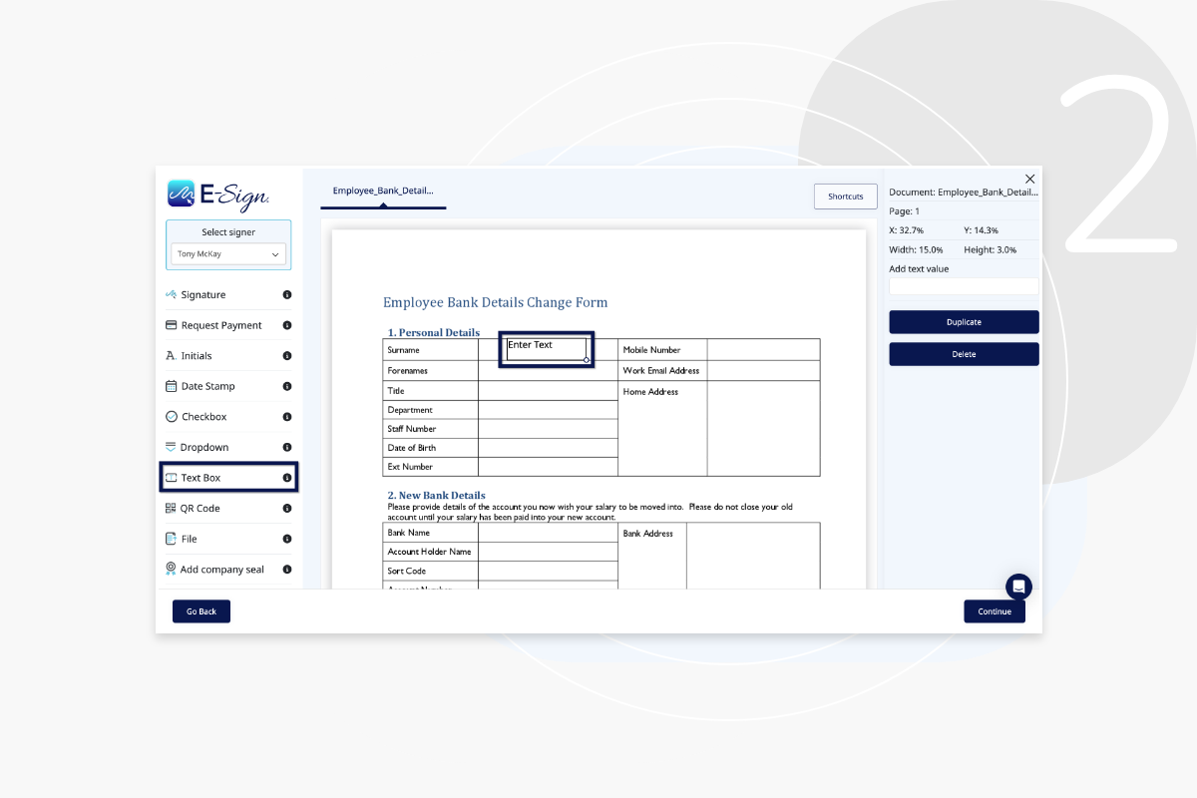The height and width of the screenshot is (798, 1197).
Task: Click the Y: 14.3% position value
Action: pos(982,230)
